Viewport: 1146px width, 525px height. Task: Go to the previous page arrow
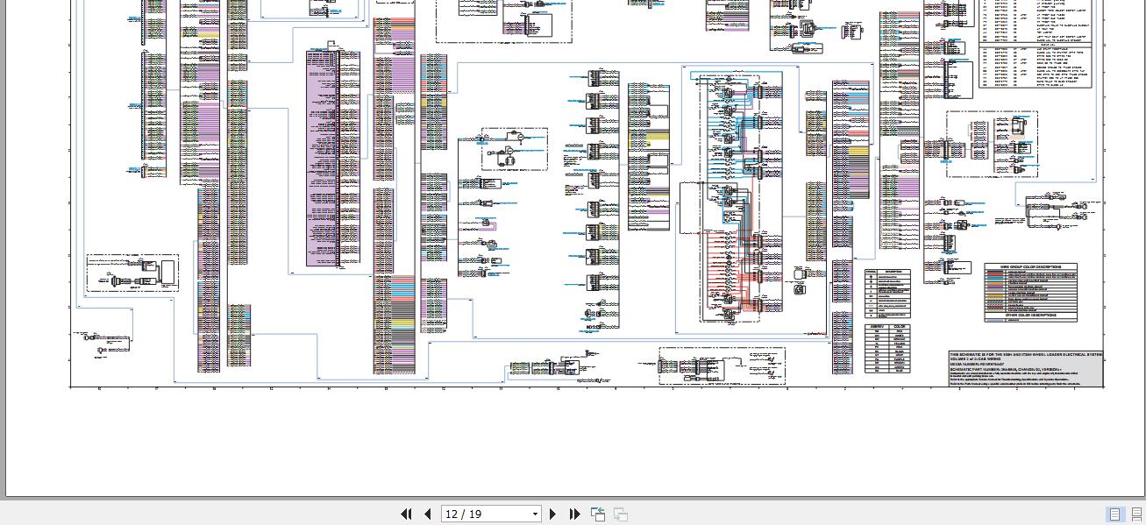click(427, 514)
